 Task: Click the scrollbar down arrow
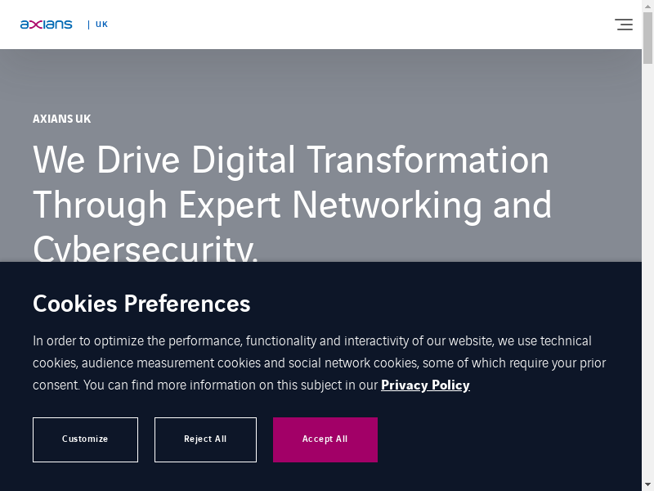coord(647,484)
